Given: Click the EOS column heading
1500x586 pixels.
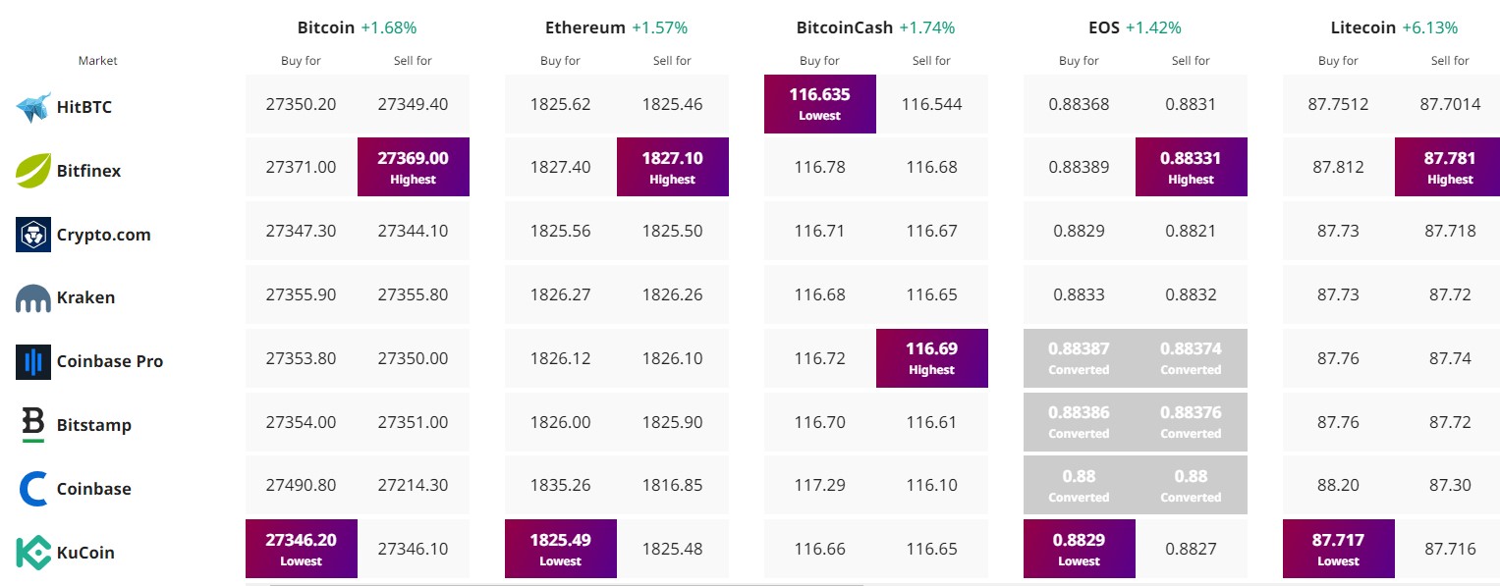Looking at the screenshot, I should 1104,27.
